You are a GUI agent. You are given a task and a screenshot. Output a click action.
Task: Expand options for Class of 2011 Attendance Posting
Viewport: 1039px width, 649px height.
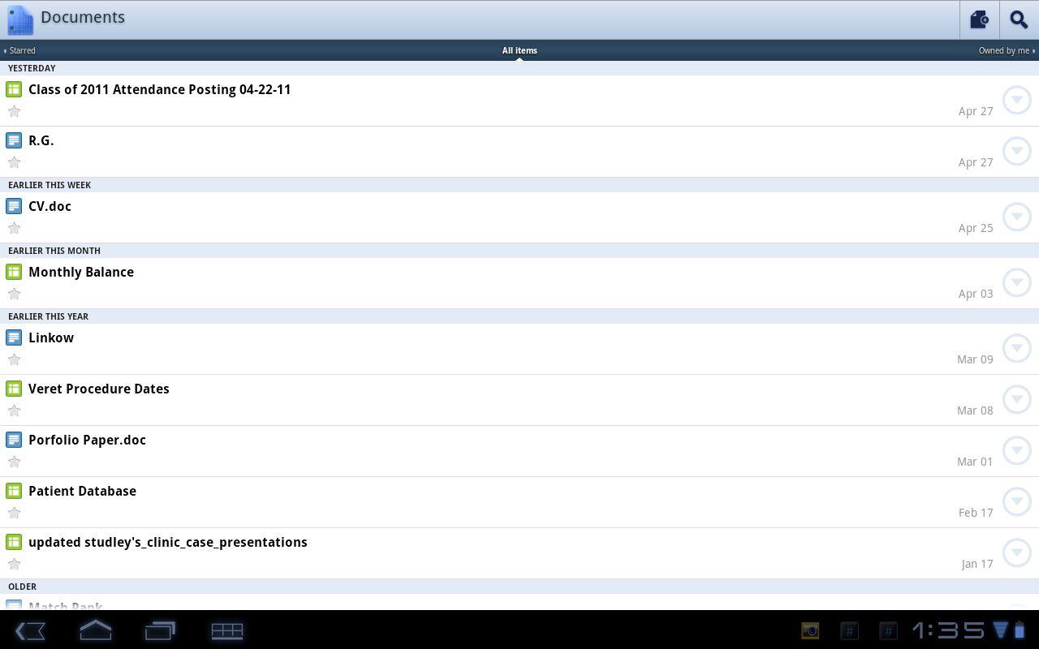(x=1017, y=100)
